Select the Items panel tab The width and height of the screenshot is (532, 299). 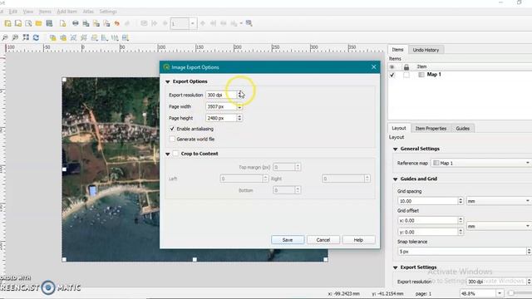397,50
